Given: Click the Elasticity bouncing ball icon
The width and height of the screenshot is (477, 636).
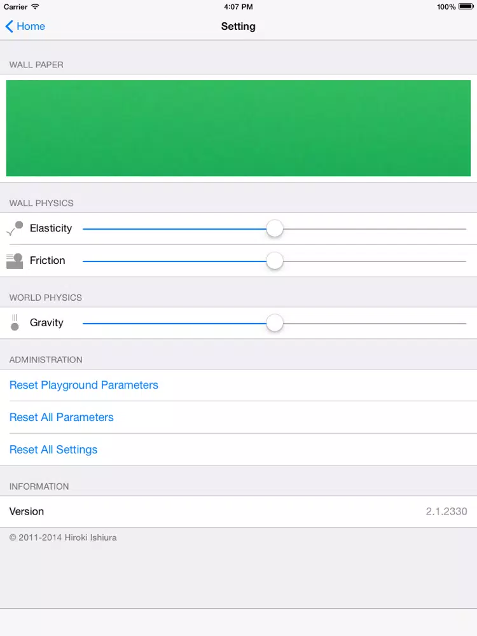Looking at the screenshot, I should (15, 228).
